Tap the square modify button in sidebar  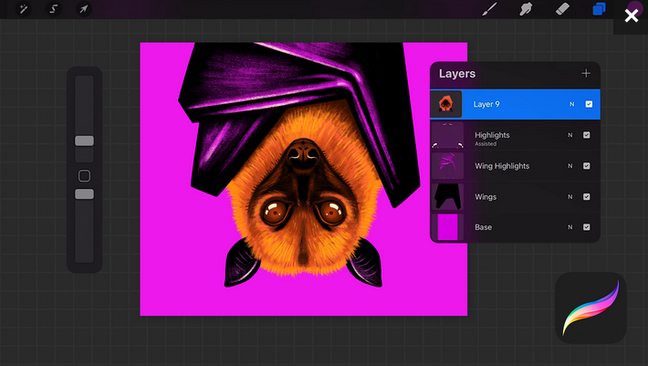(84, 176)
